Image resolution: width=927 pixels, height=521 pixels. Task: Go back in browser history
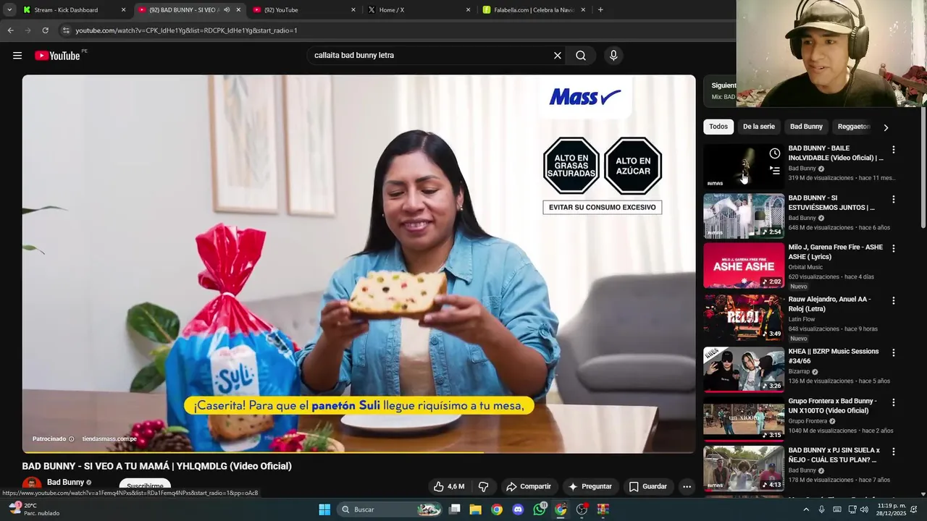(x=10, y=30)
